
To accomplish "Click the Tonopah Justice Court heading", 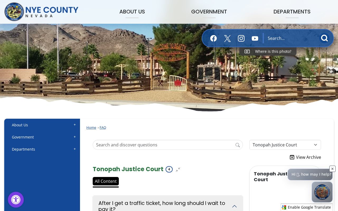I will pyautogui.click(x=128, y=169).
